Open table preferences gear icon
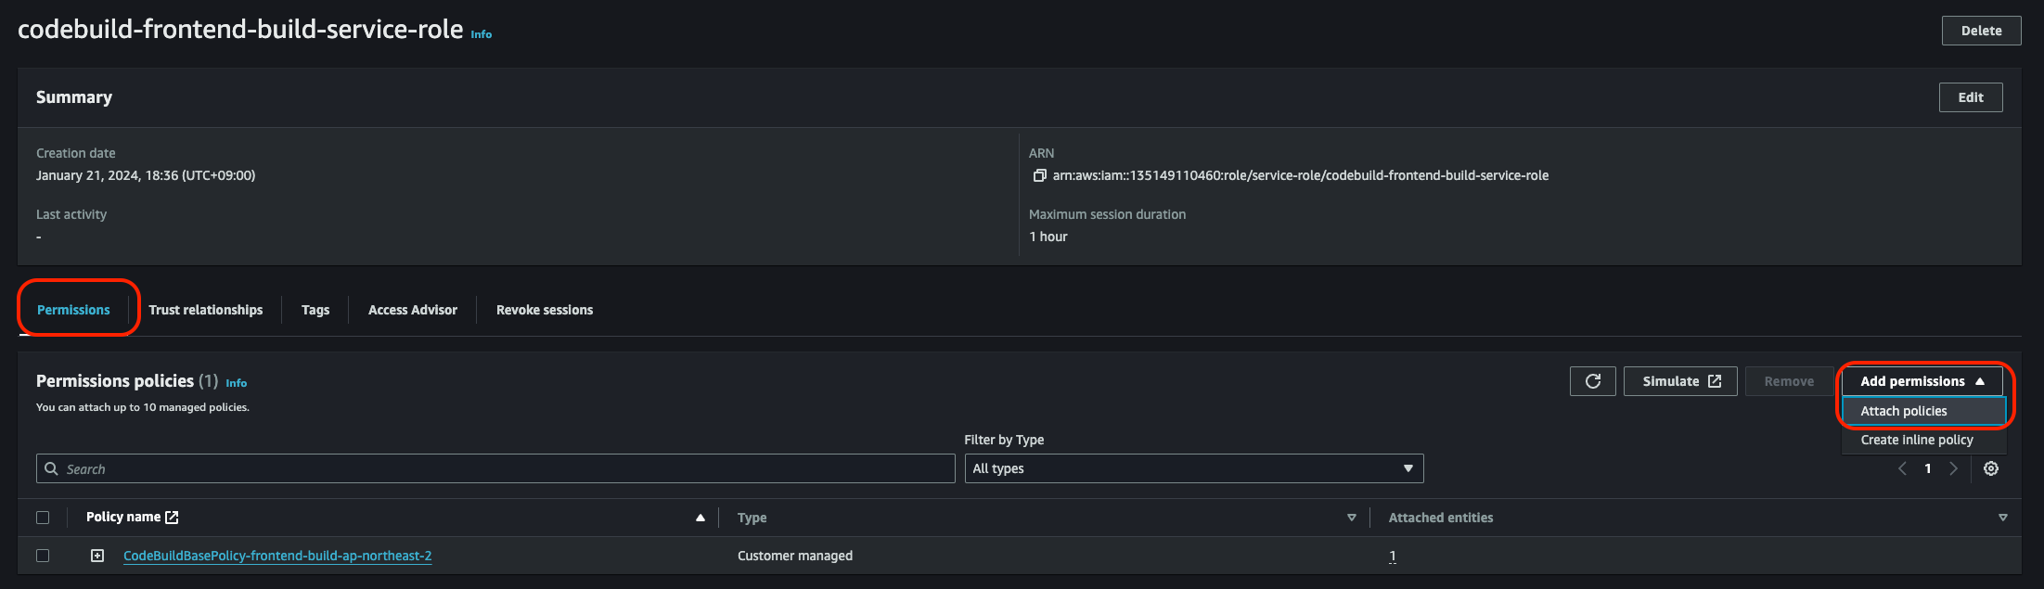The width and height of the screenshot is (2044, 589). tap(1991, 468)
